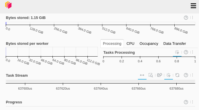Screen dimensions: 199x110
Task: Toggle the Tasks Processing tap tool
Action: pyautogui.click(x=177, y=52)
